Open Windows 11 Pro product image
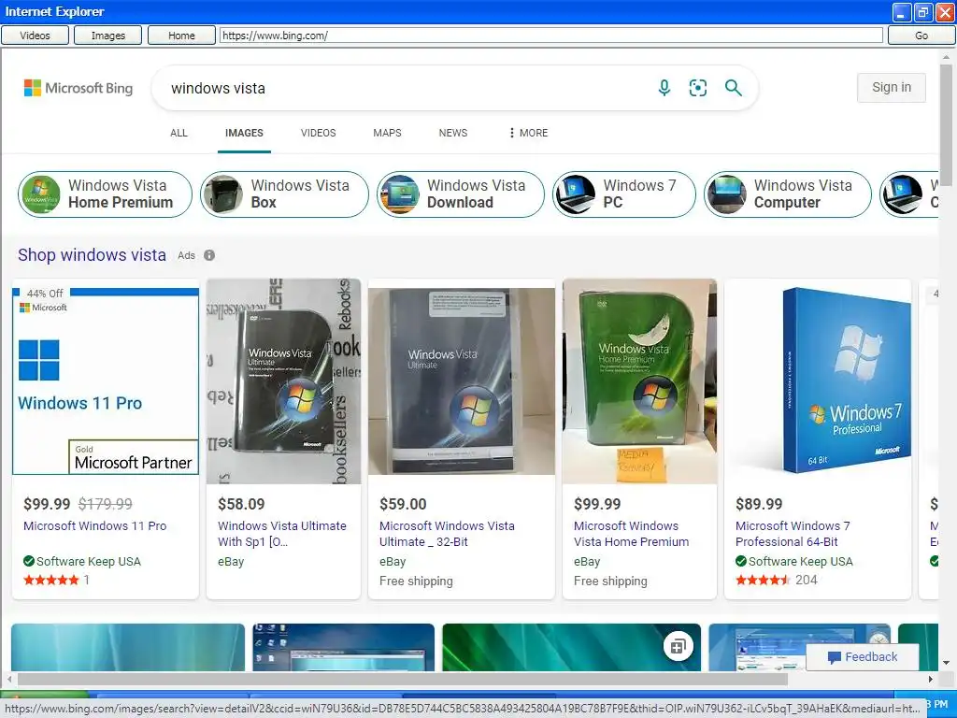Image resolution: width=957 pixels, height=718 pixels. 106,381
